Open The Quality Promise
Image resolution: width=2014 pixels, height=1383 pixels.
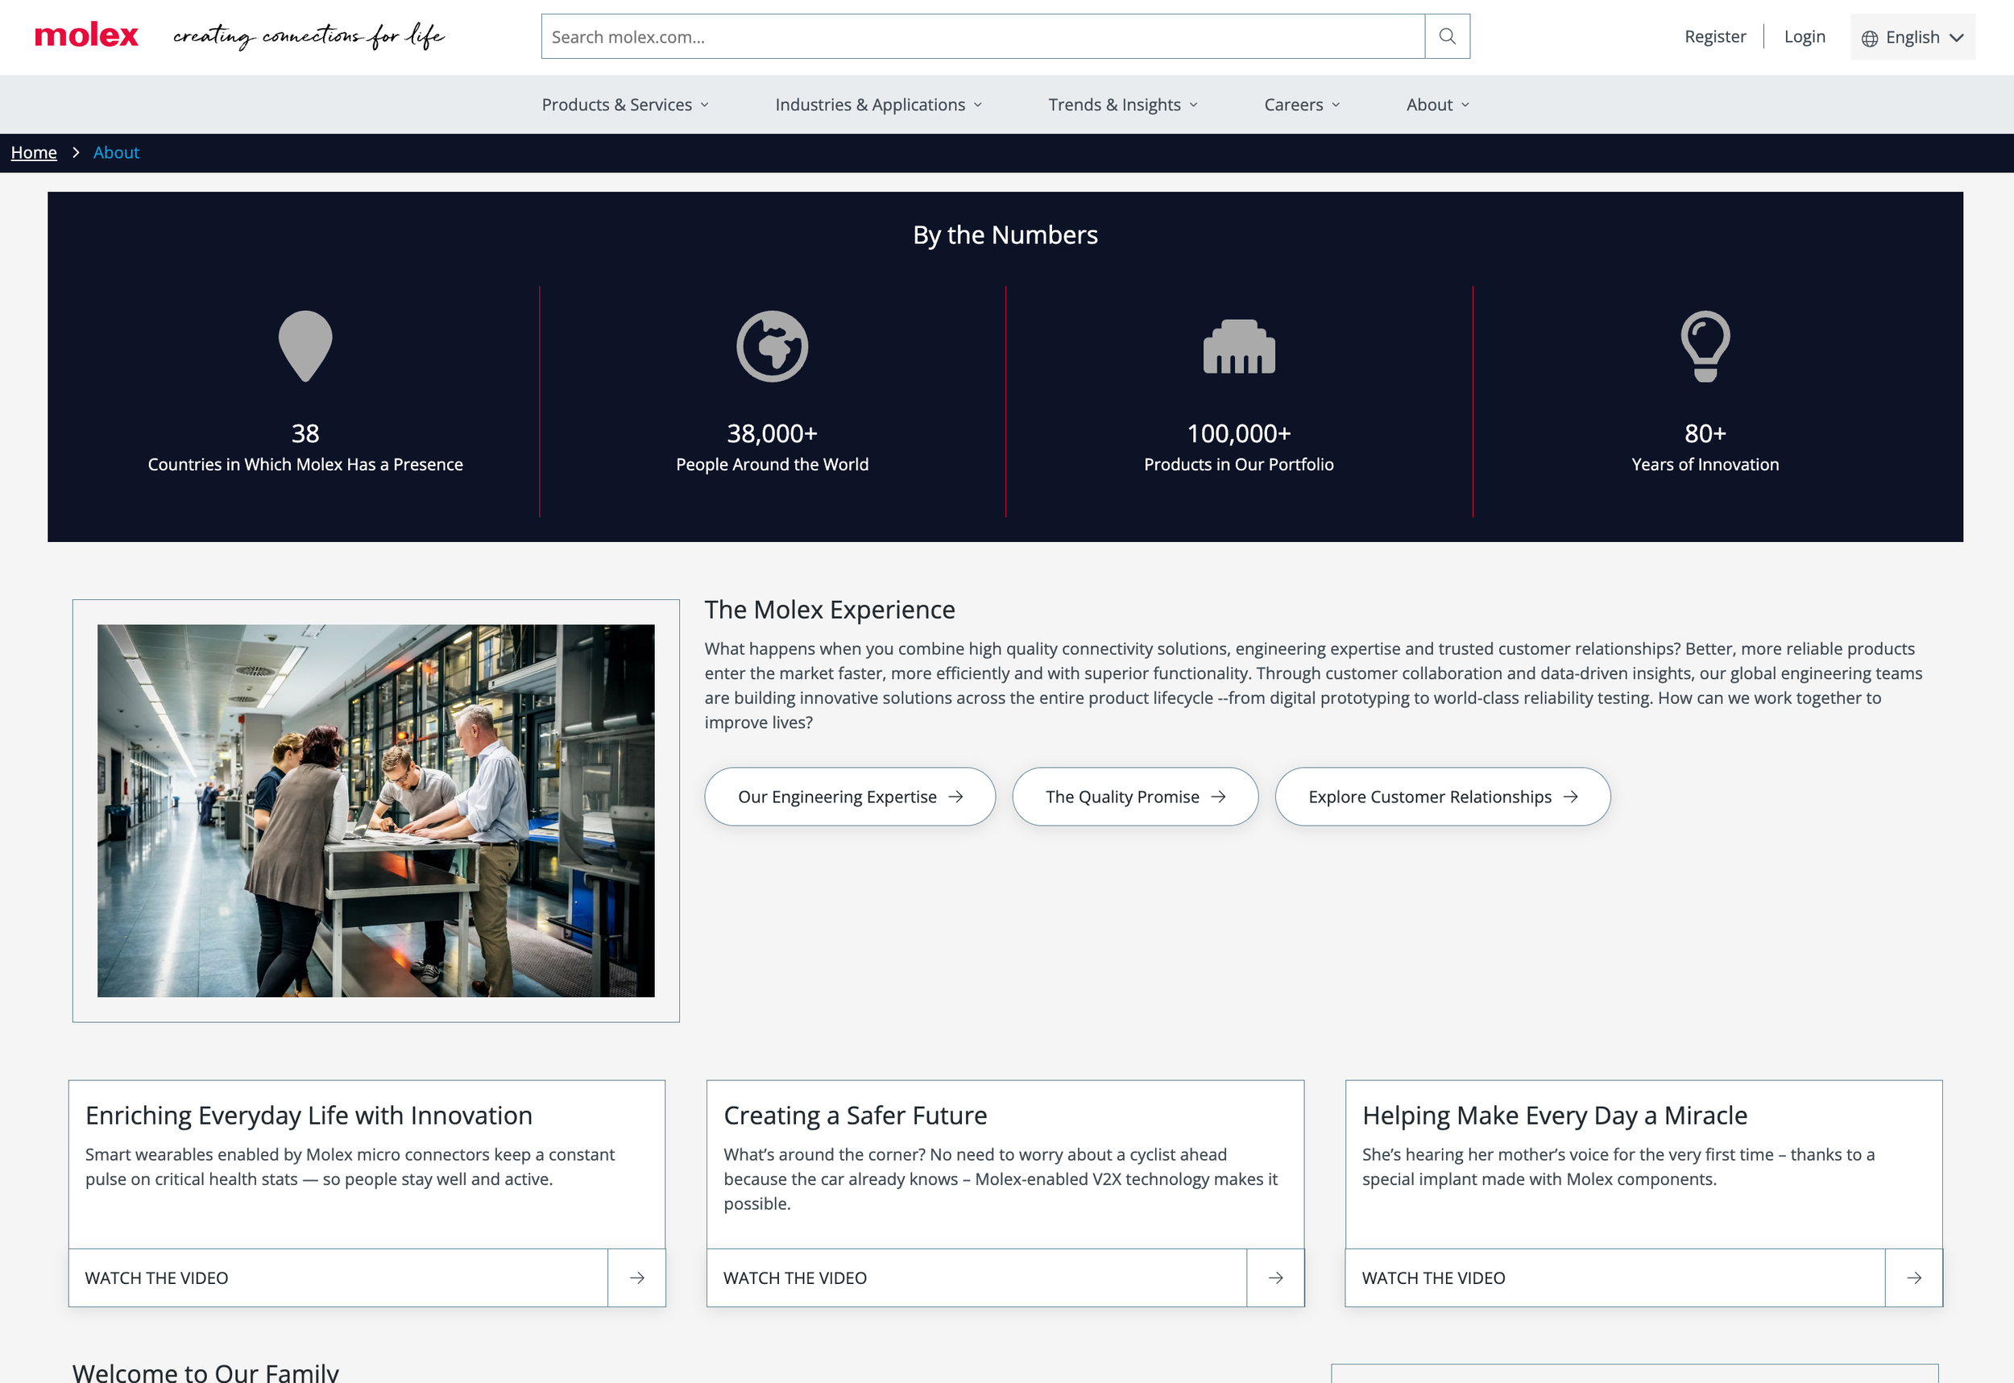click(x=1135, y=797)
